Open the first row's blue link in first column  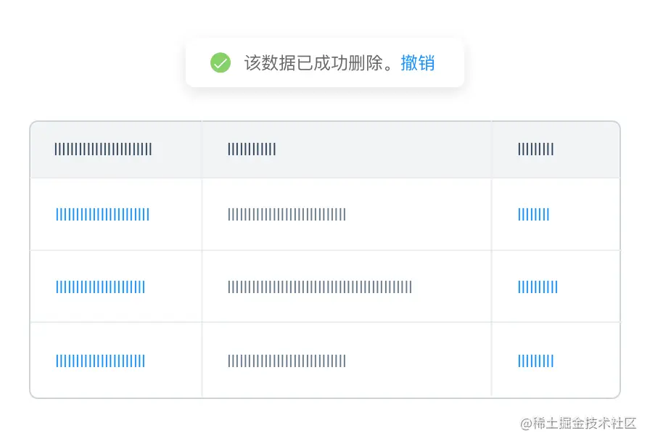pyautogui.click(x=102, y=214)
